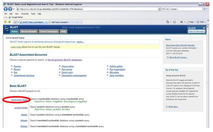Switch to EBI Tools: ClustalW2 tab
The width and height of the screenshot is (213, 132).
click(63, 22)
